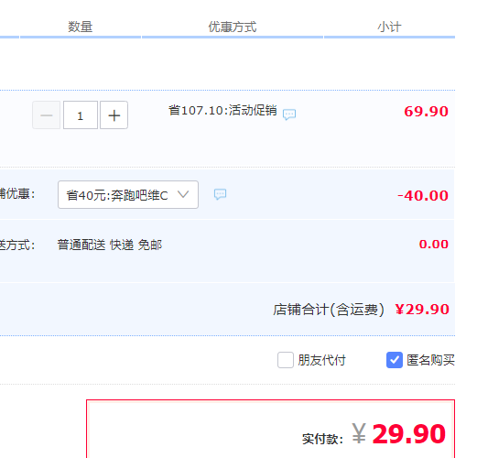Click the 优惠方式 column header
Viewport: 477px width, 458px height.
click(x=233, y=27)
